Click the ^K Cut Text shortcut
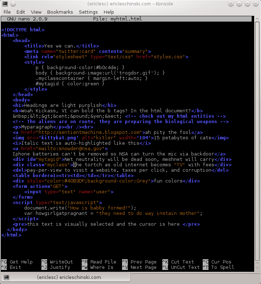The height and width of the screenshot is (284, 261). pos(178,262)
